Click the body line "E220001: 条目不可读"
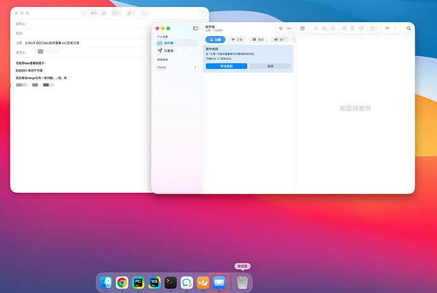Image resolution: width=437 pixels, height=293 pixels. 29,70
